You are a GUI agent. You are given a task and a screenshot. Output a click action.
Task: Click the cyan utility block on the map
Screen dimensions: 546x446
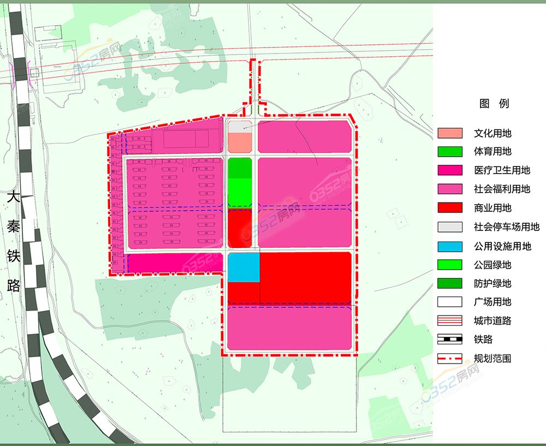pos(244,267)
